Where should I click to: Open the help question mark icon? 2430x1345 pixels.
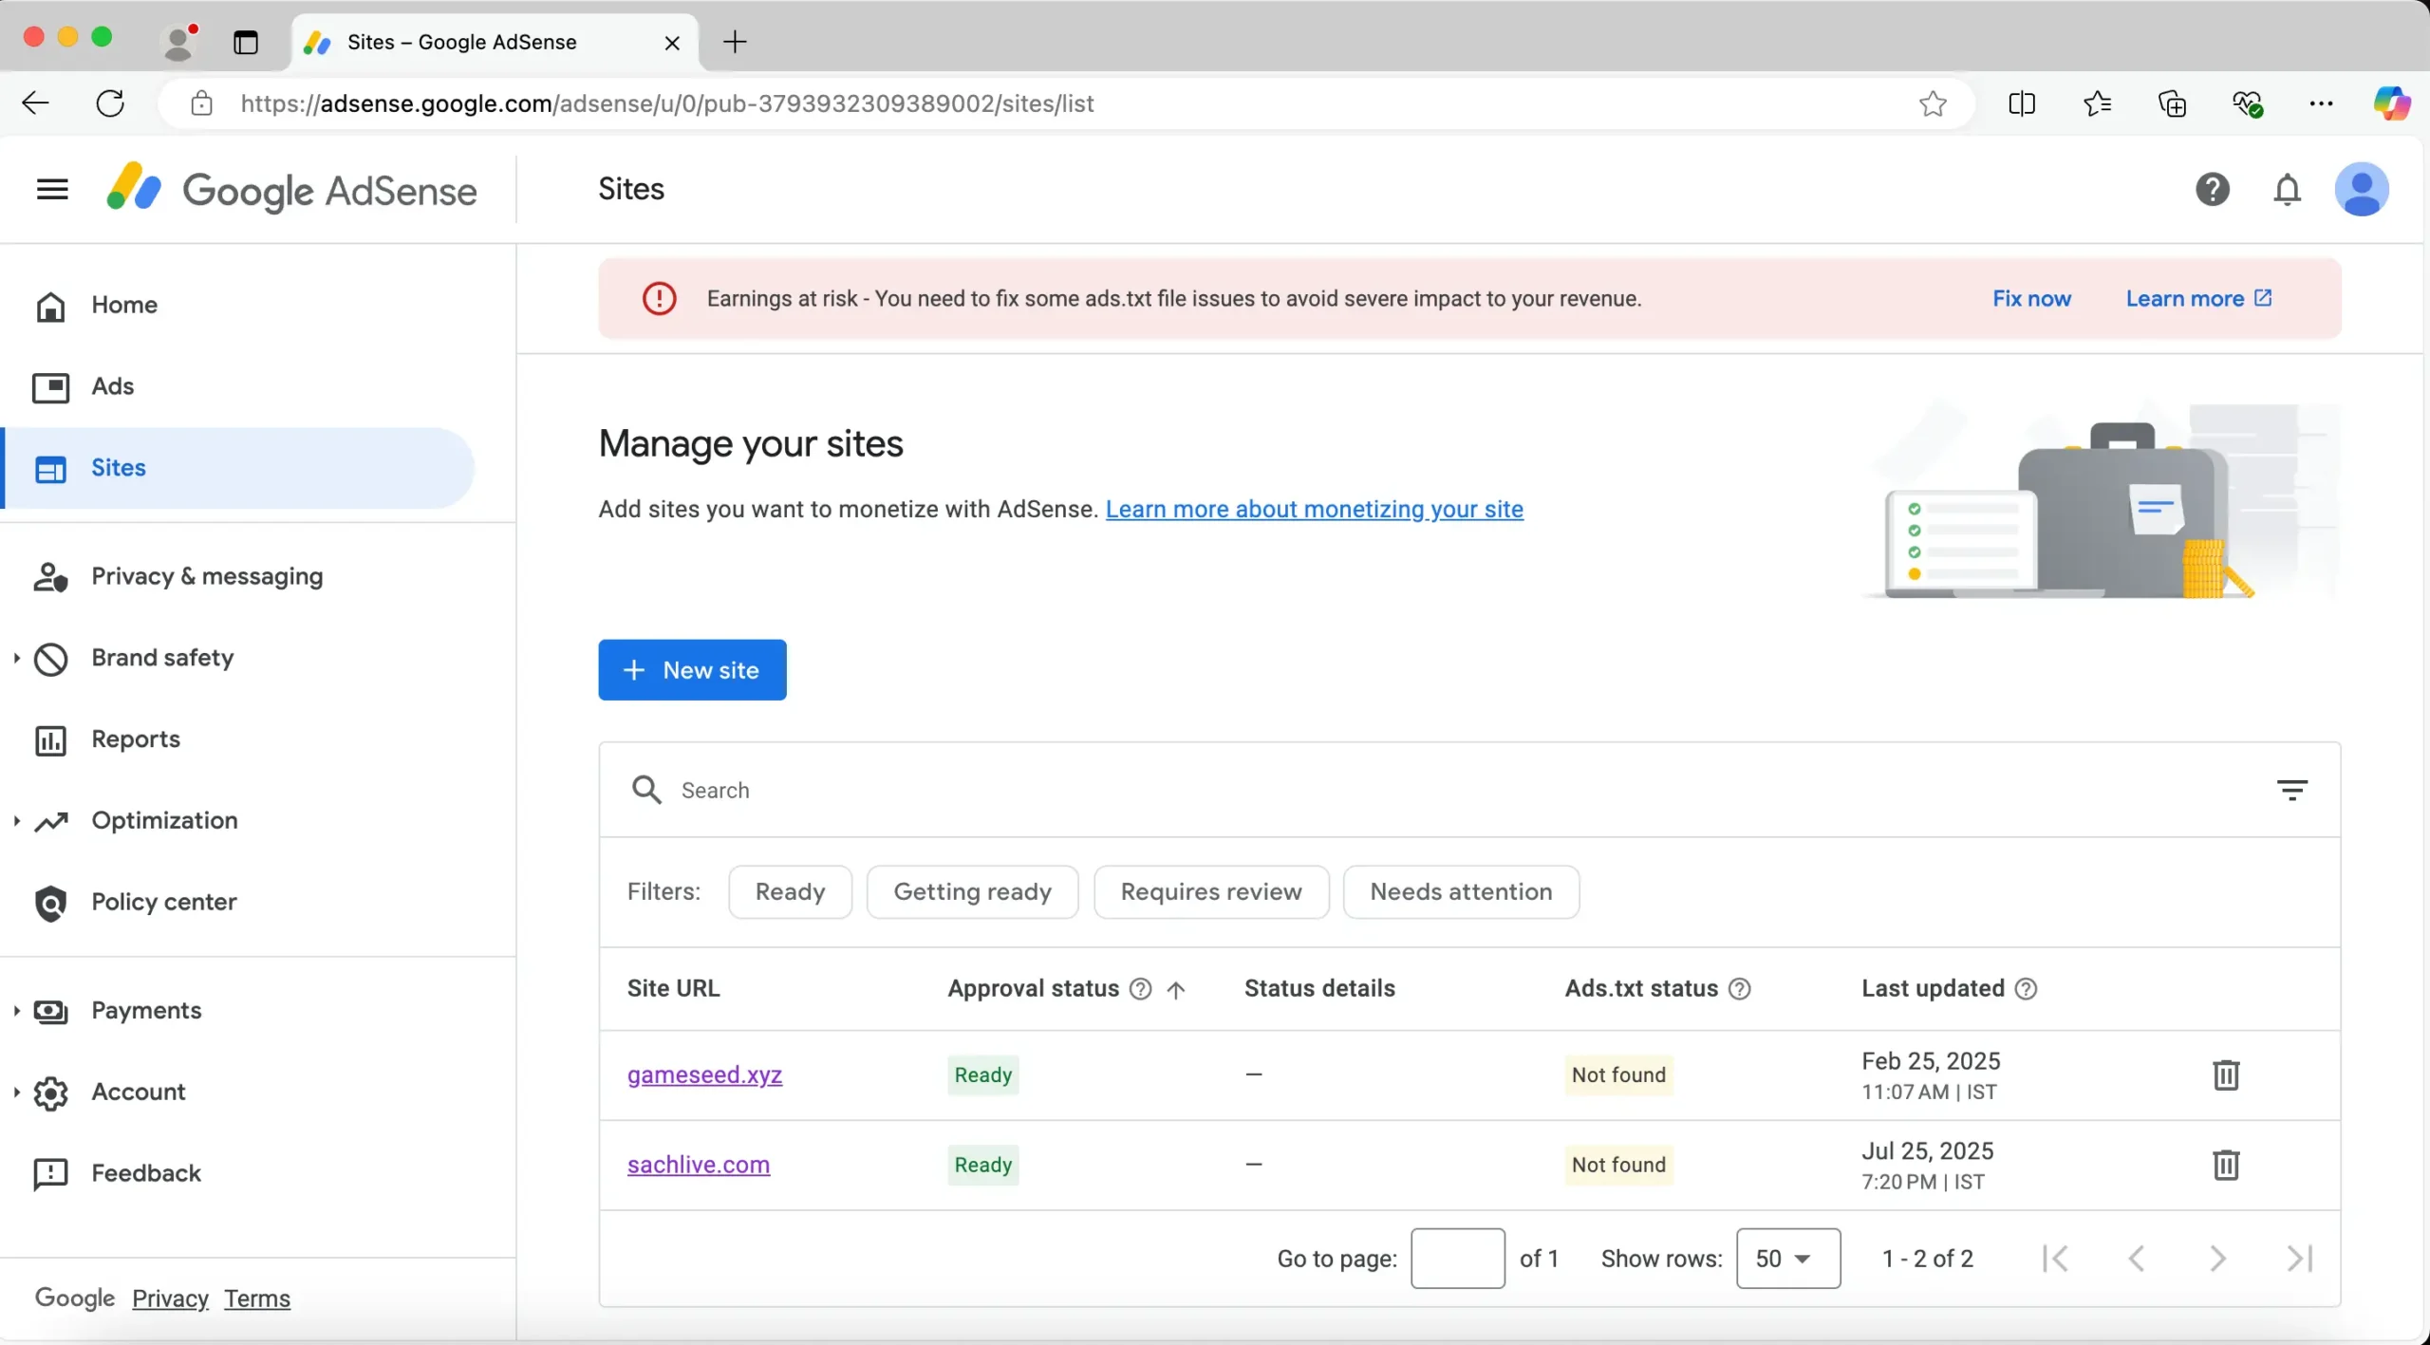(2212, 189)
